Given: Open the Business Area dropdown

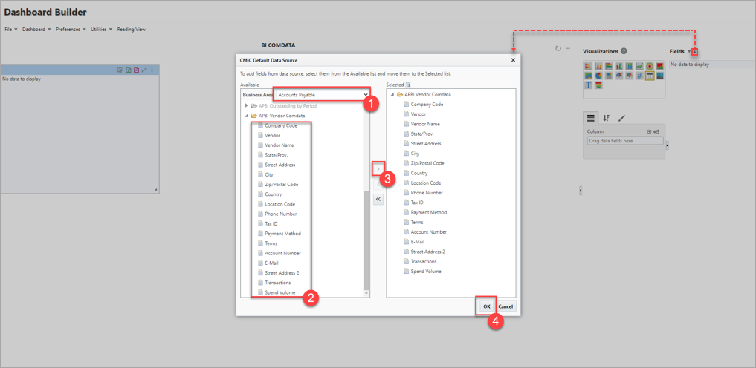Looking at the screenshot, I should coord(323,95).
